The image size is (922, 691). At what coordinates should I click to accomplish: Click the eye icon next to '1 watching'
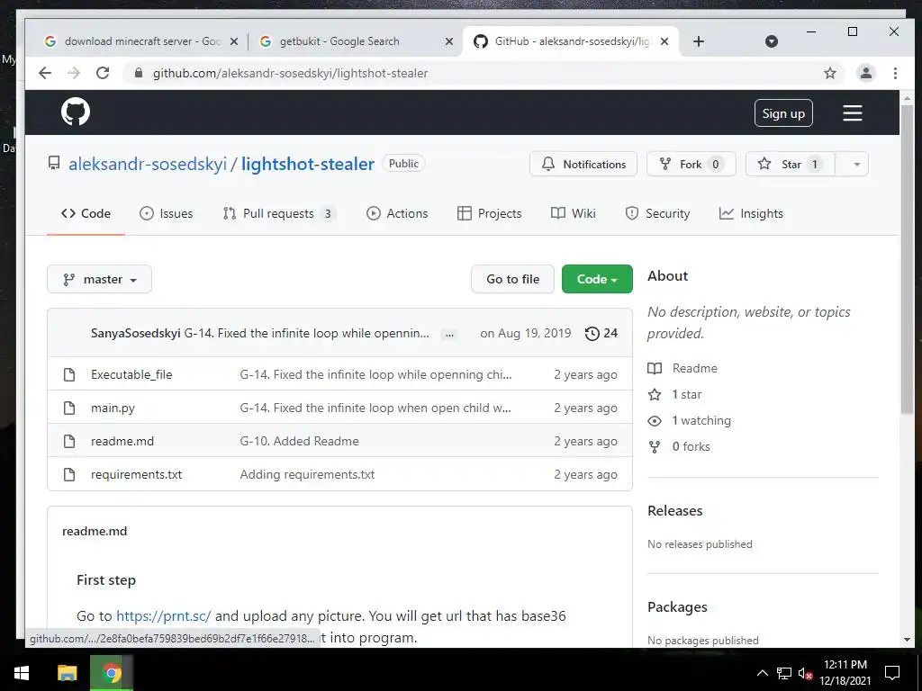tap(655, 421)
